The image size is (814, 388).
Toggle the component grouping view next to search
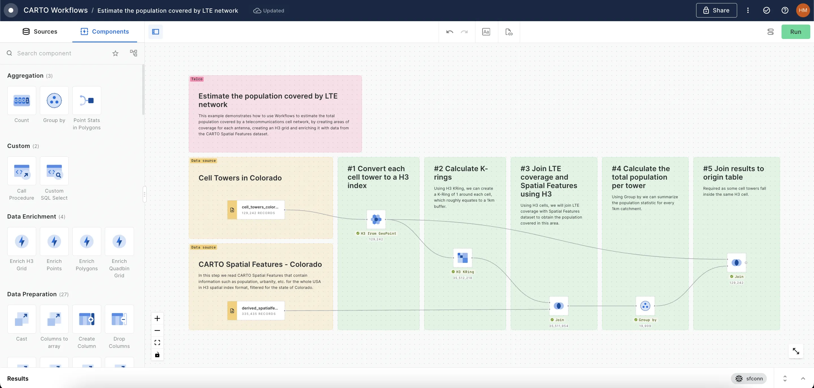click(x=133, y=53)
